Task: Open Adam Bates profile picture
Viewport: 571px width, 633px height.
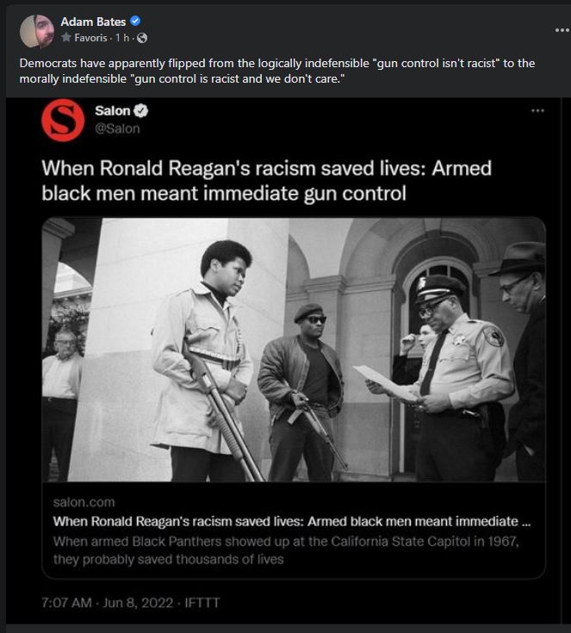Action: (x=37, y=32)
